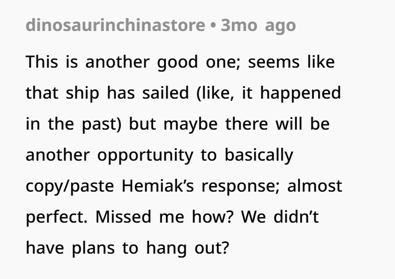
Task: Click the word 'maybe' in the comment
Action: [191, 125]
